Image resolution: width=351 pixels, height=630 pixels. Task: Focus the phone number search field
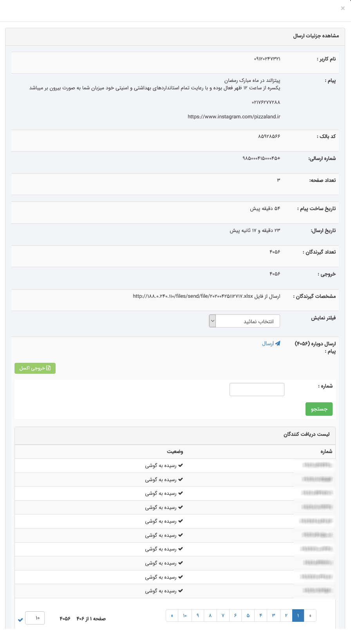pyautogui.click(x=257, y=389)
